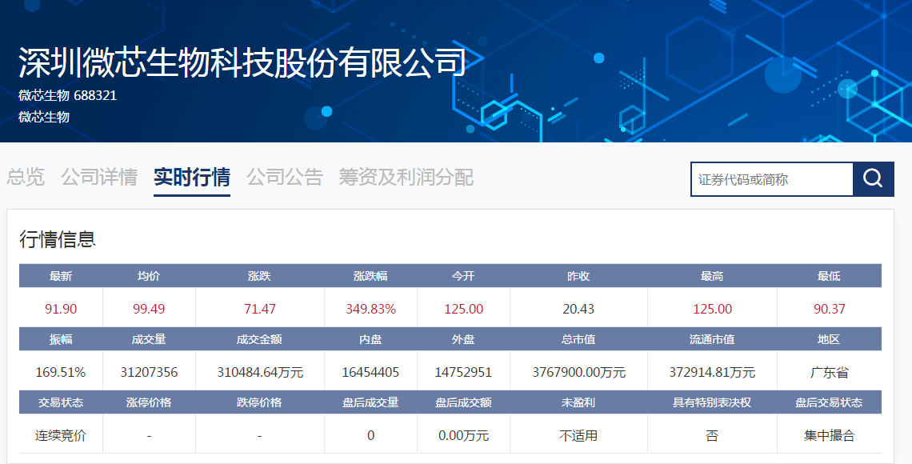Focus the 证券代码或简称 search field
This screenshot has height=464, width=912.
pyautogui.click(x=772, y=179)
